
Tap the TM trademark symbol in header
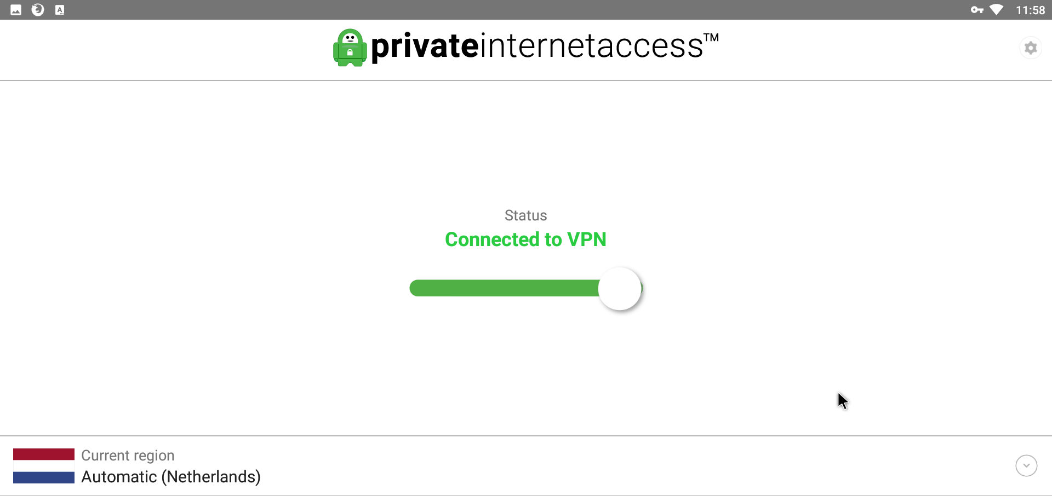[x=711, y=37]
